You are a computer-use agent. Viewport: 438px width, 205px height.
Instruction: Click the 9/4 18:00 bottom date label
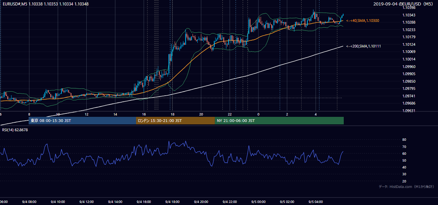[172, 202]
